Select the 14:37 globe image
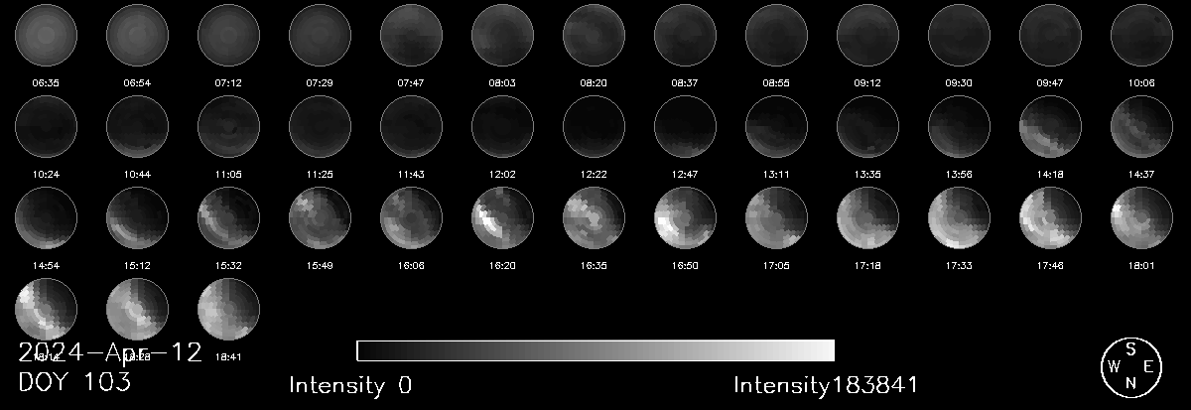The height and width of the screenshot is (410, 1191). pos(1141,125)
